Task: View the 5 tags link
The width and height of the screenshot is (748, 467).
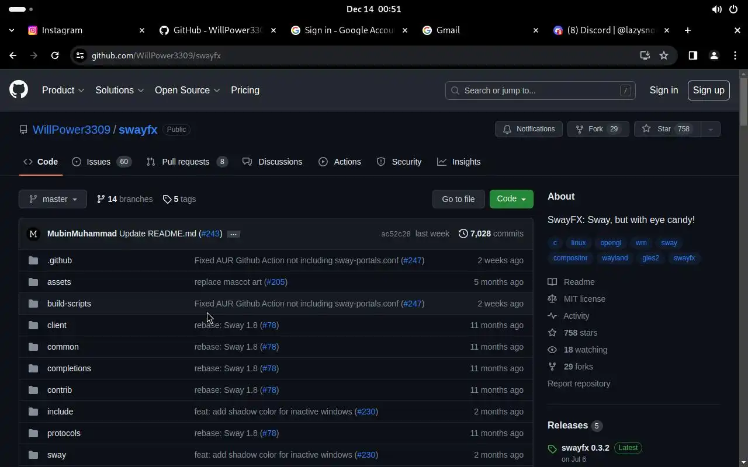Action: pyautogui.click(x=179, y=199)
